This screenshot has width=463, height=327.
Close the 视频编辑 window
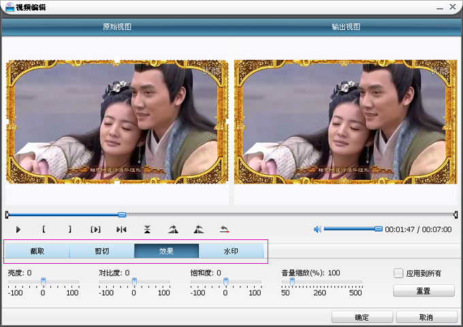[x=453, y=7]
